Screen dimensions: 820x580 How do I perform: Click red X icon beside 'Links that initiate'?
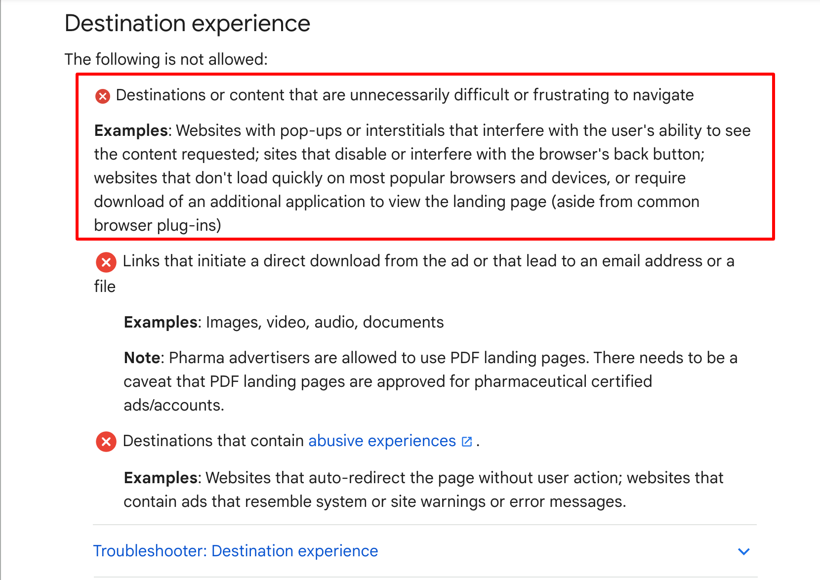pyautogui.click(x=106, y=262)
